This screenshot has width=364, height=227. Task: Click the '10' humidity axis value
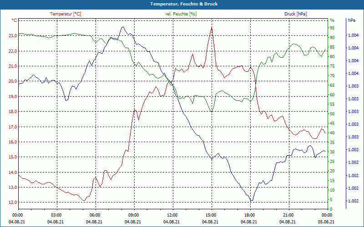[332, 190]
